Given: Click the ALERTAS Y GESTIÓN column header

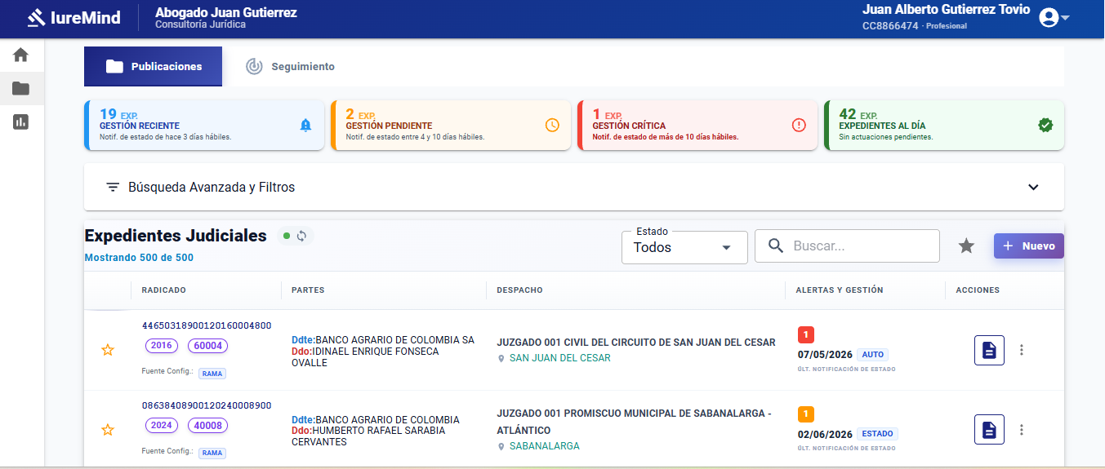Looking at the screenshot, I should [x=840, y=290].
